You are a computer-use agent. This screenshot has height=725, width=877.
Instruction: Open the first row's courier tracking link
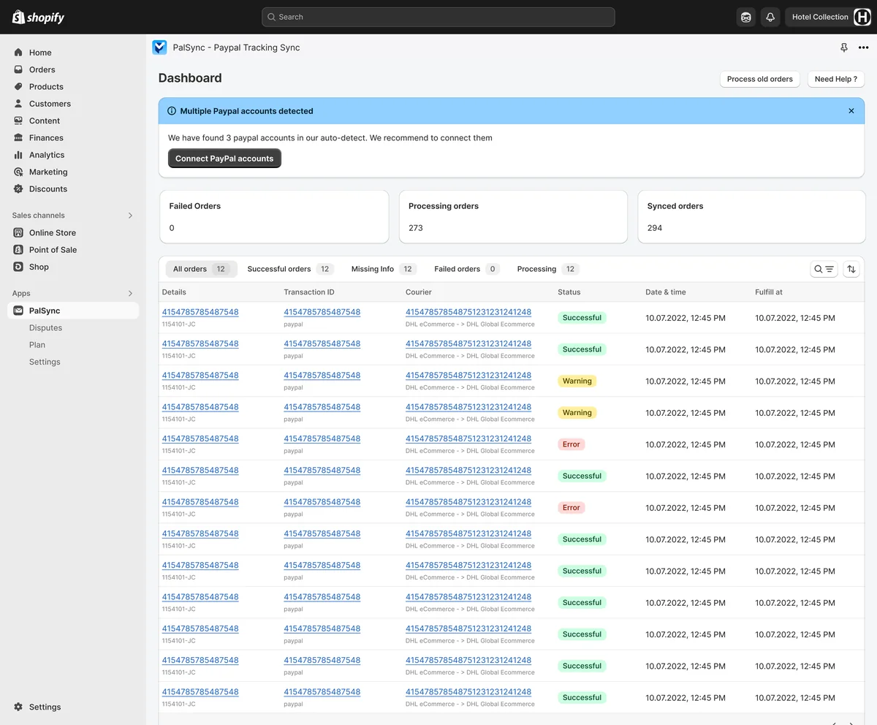tap(468, 312)
